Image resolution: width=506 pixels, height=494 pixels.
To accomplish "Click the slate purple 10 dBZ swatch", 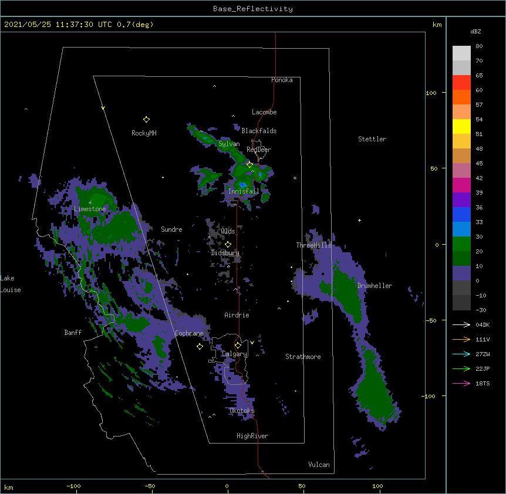I will click(461, 273).
